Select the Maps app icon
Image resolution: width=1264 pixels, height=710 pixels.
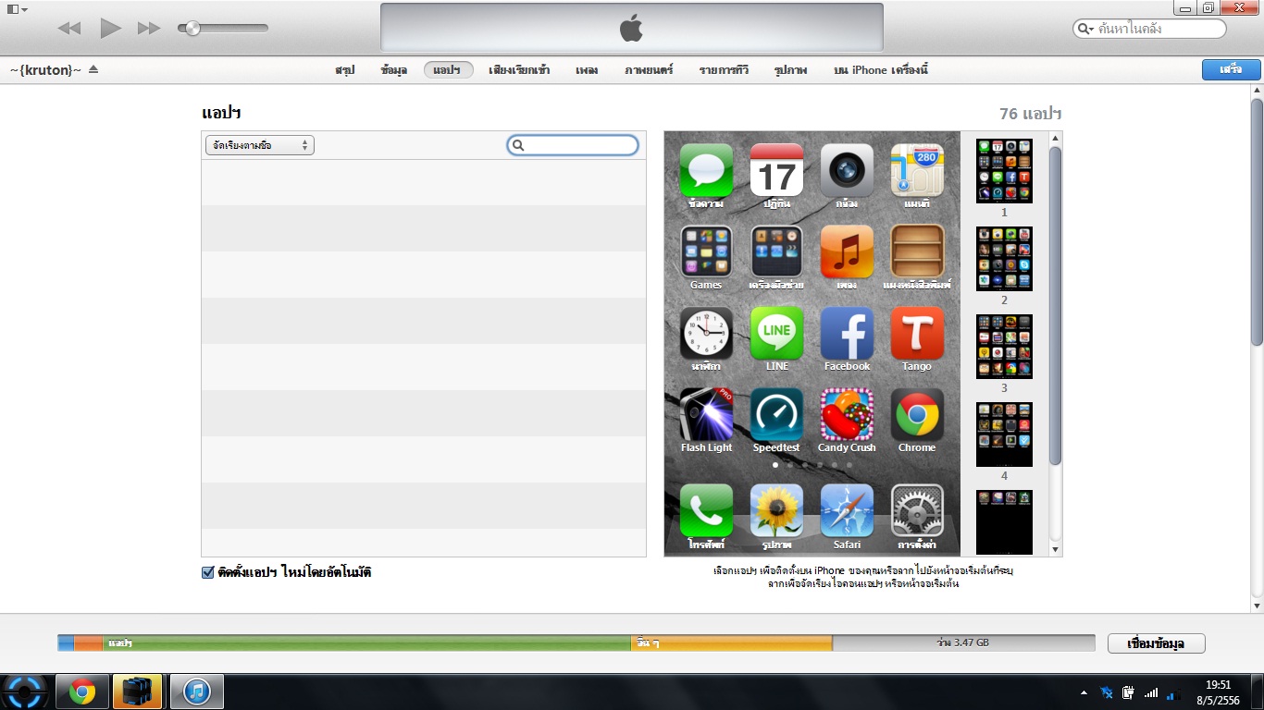click(x=917, y=170)
